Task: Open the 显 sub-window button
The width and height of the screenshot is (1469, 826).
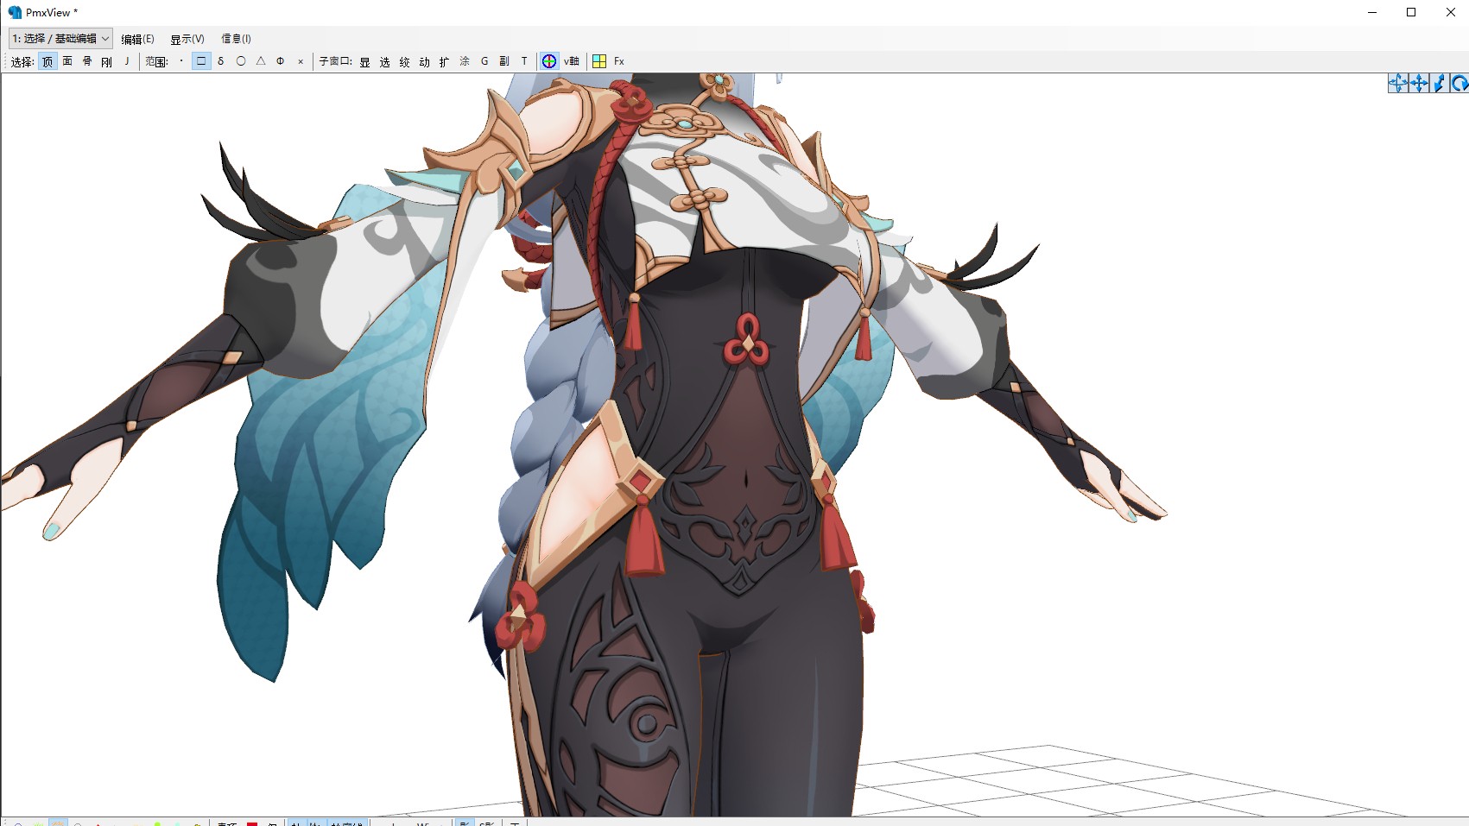Action: (365, 61)
